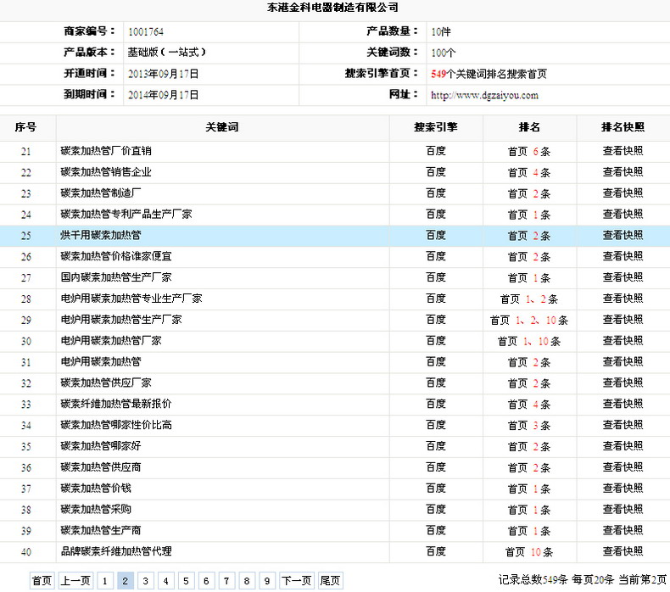Viewport: 670px width, 592px height.
Task: Jump to page 4
Action: coord(165,580)
